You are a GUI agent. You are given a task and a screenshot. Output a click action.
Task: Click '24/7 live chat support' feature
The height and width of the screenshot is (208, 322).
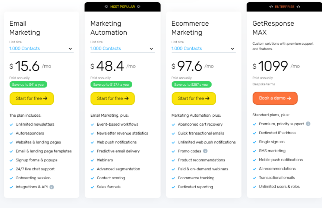[x=35, y=169]
